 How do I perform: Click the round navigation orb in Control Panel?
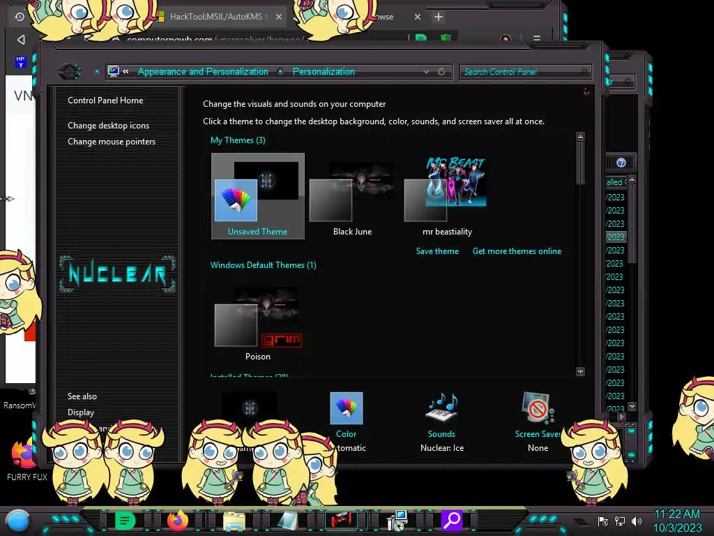(69, 72)
